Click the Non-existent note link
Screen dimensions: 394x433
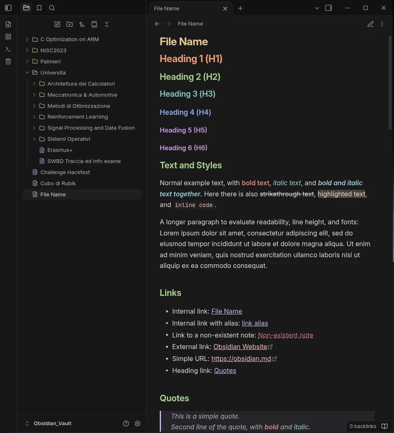tap(285, 335)
